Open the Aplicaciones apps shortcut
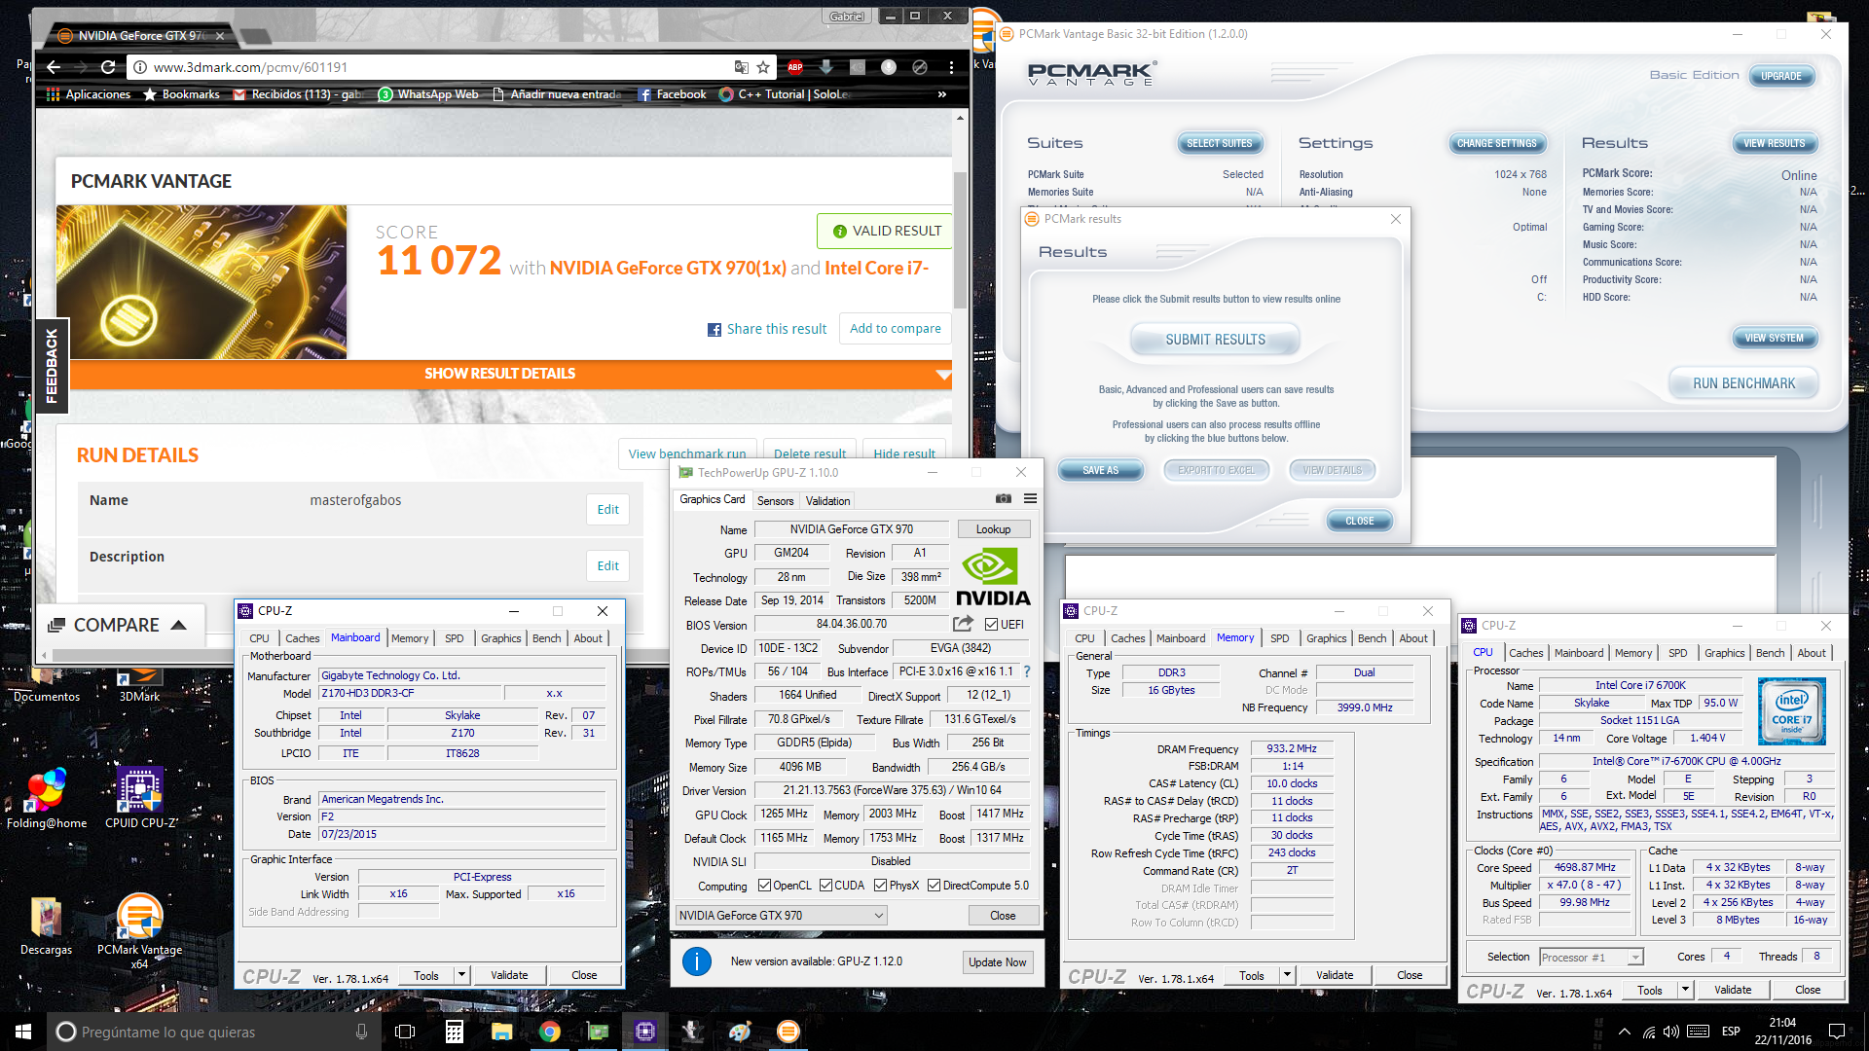This screenshot has height=1051, width=1869. (x=89, y=94)
